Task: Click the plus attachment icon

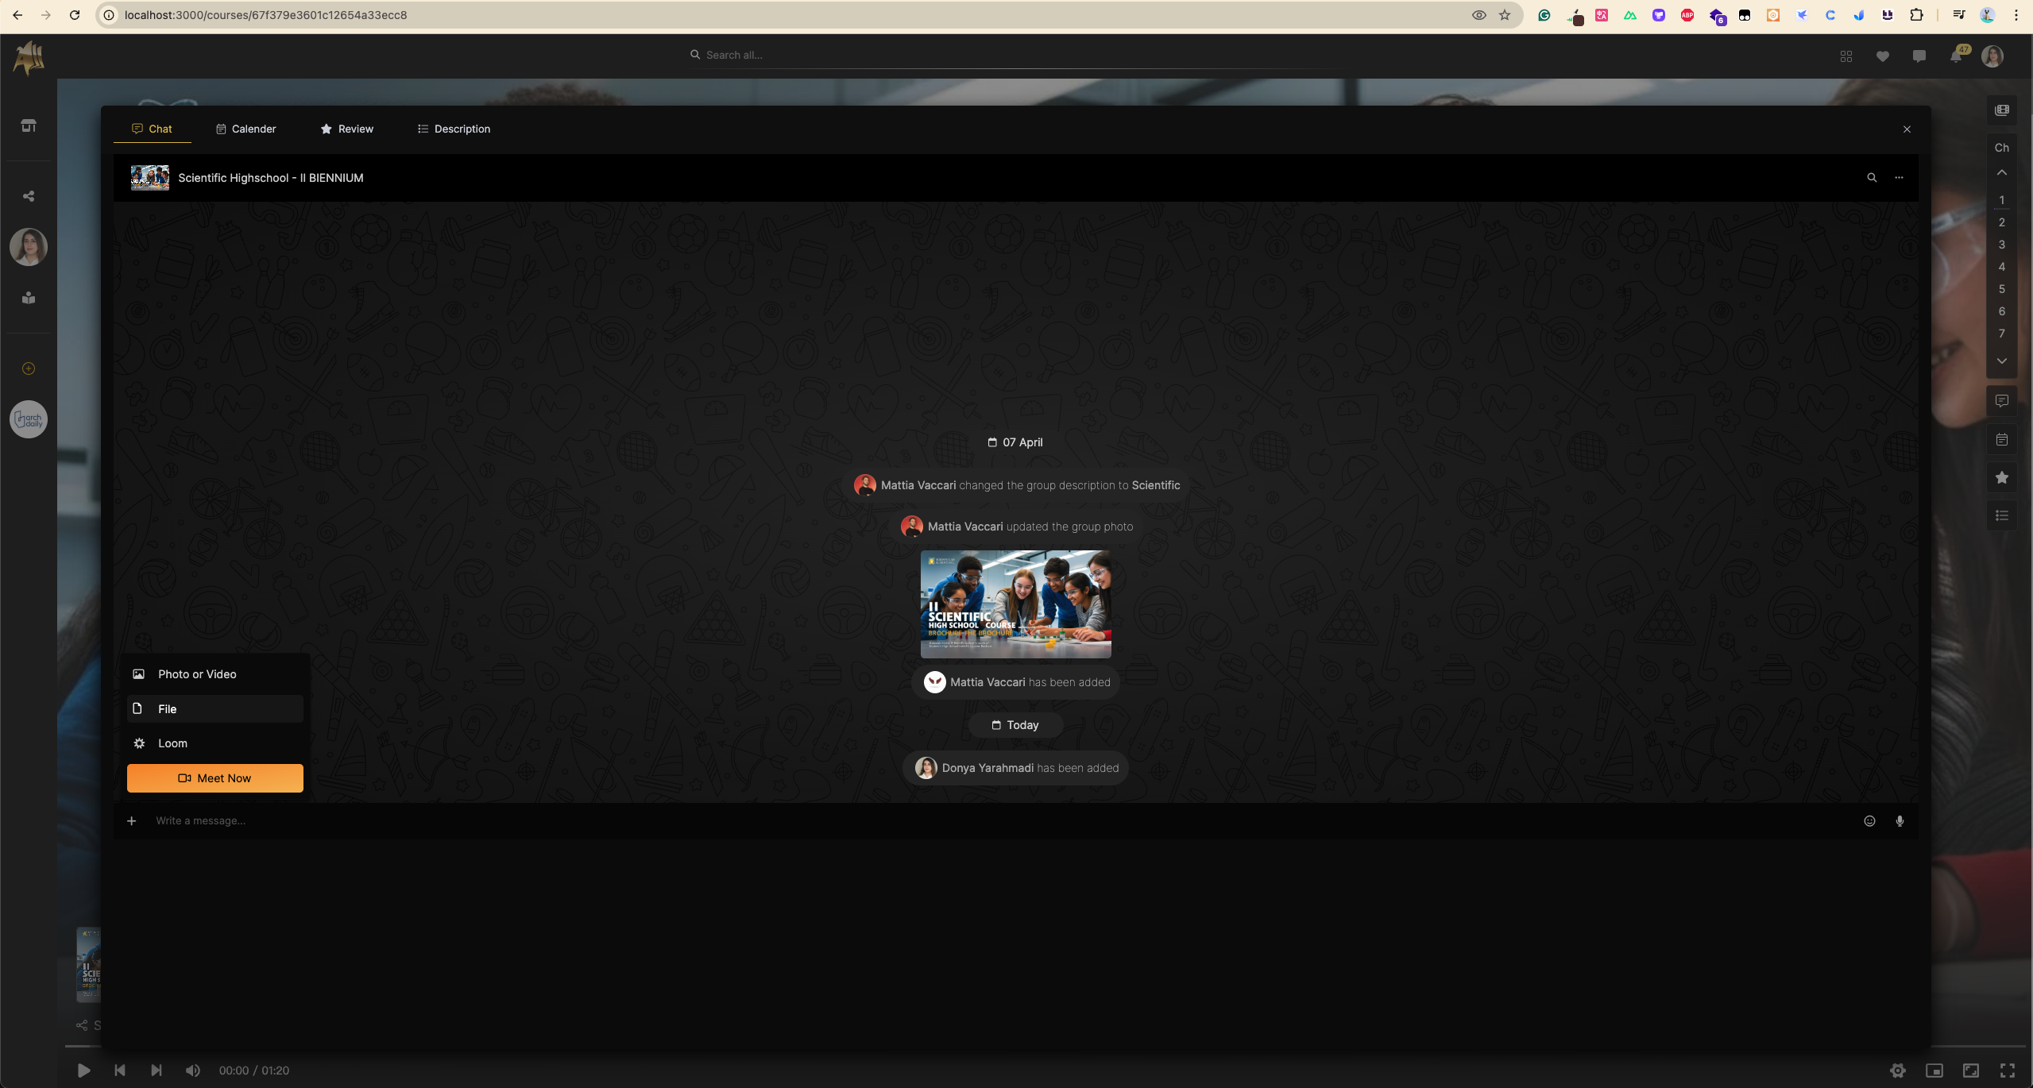Action: pos(132,821)
